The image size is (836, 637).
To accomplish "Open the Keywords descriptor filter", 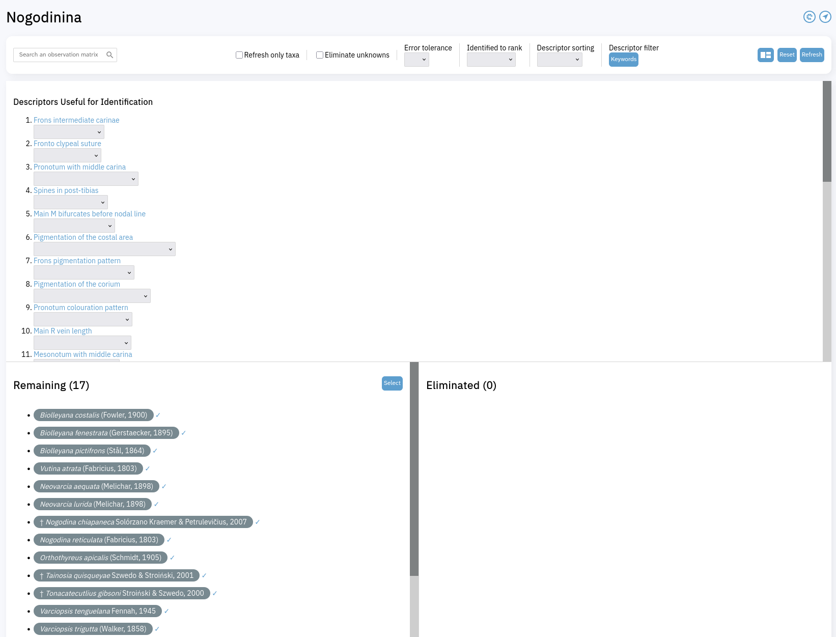I will click(623, 60).
